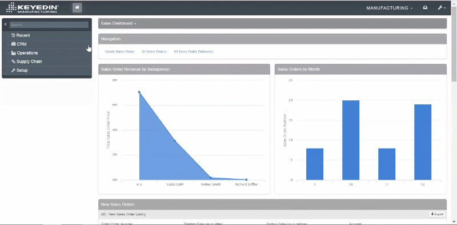Click the Recent history icon
457x225 pixels.
(13, 35)
